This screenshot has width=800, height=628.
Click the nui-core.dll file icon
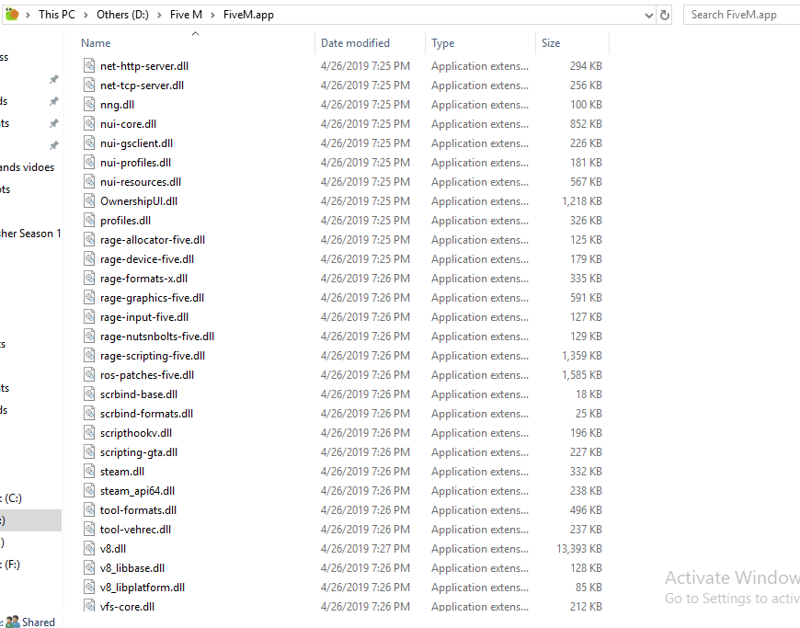(89, 123)
